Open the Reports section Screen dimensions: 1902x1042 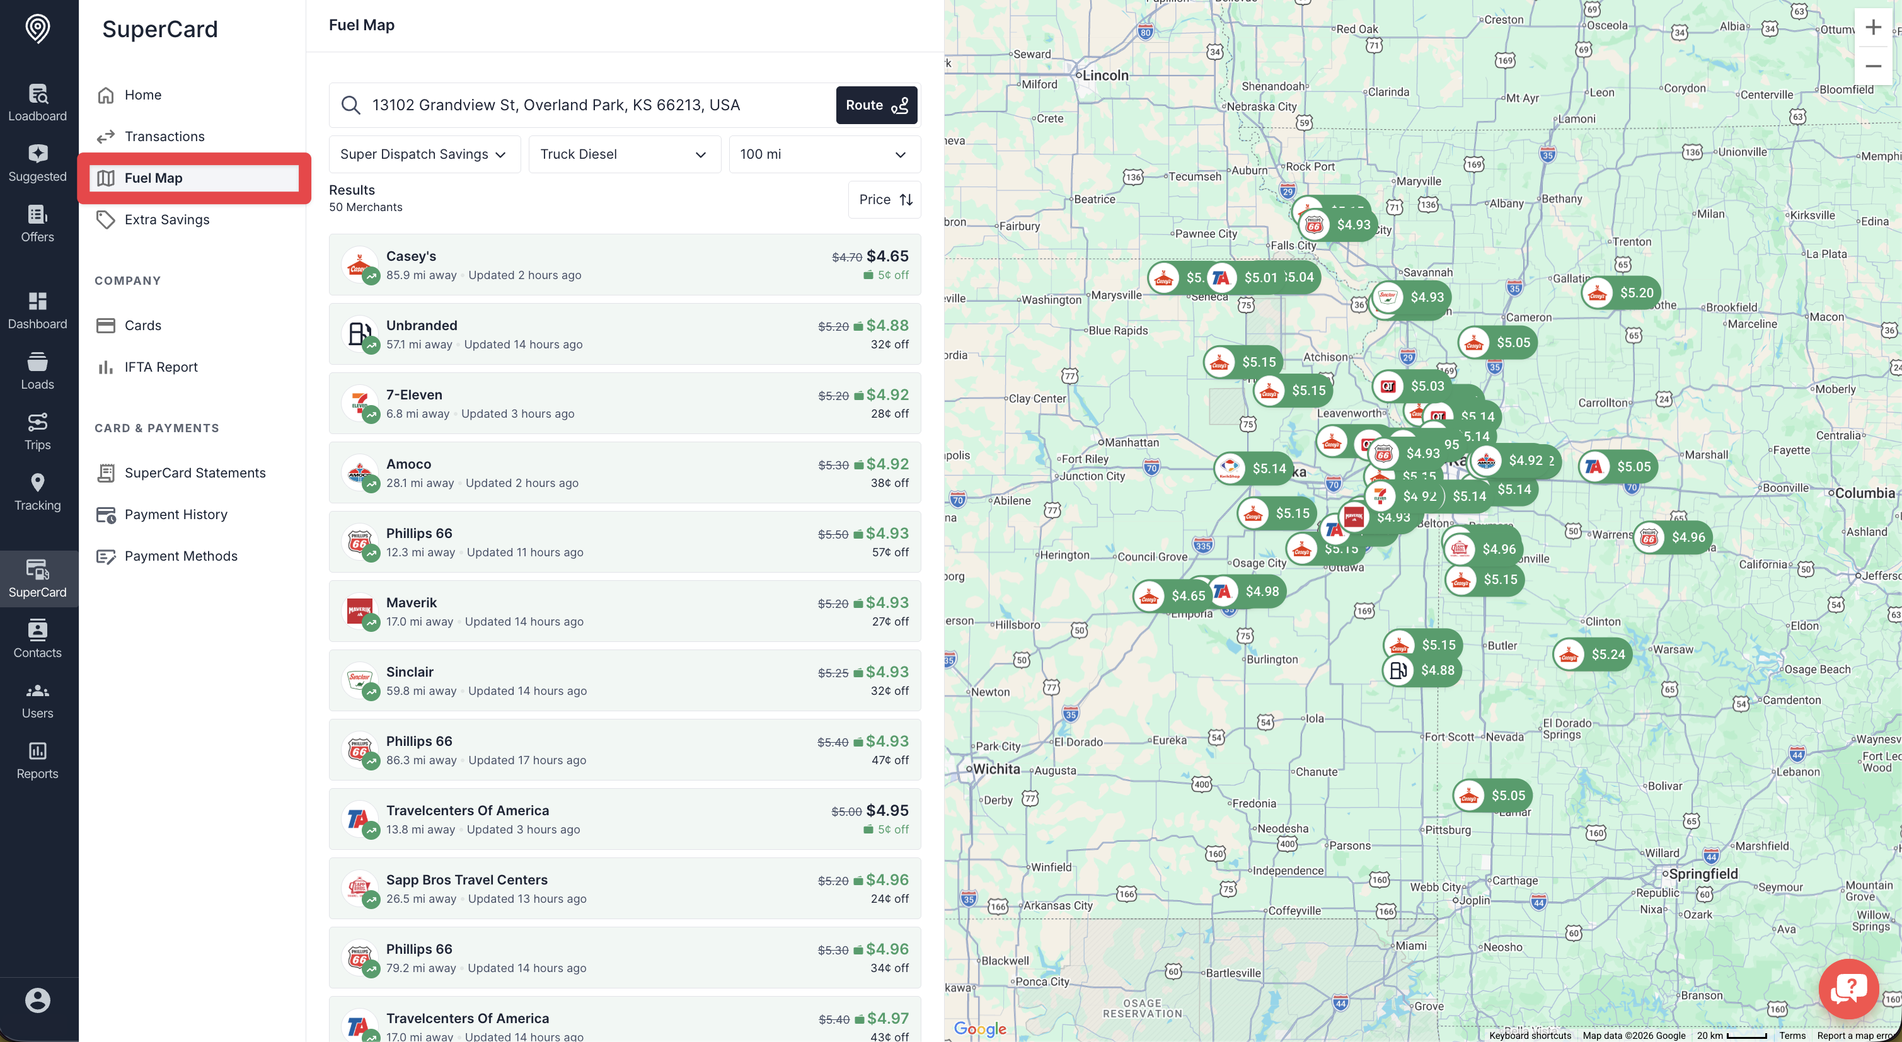tap(38, 761)
